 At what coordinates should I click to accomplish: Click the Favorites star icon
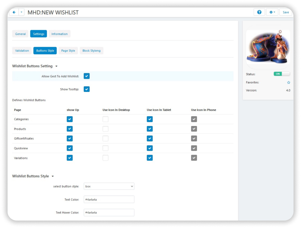click(x=288, y=83)
